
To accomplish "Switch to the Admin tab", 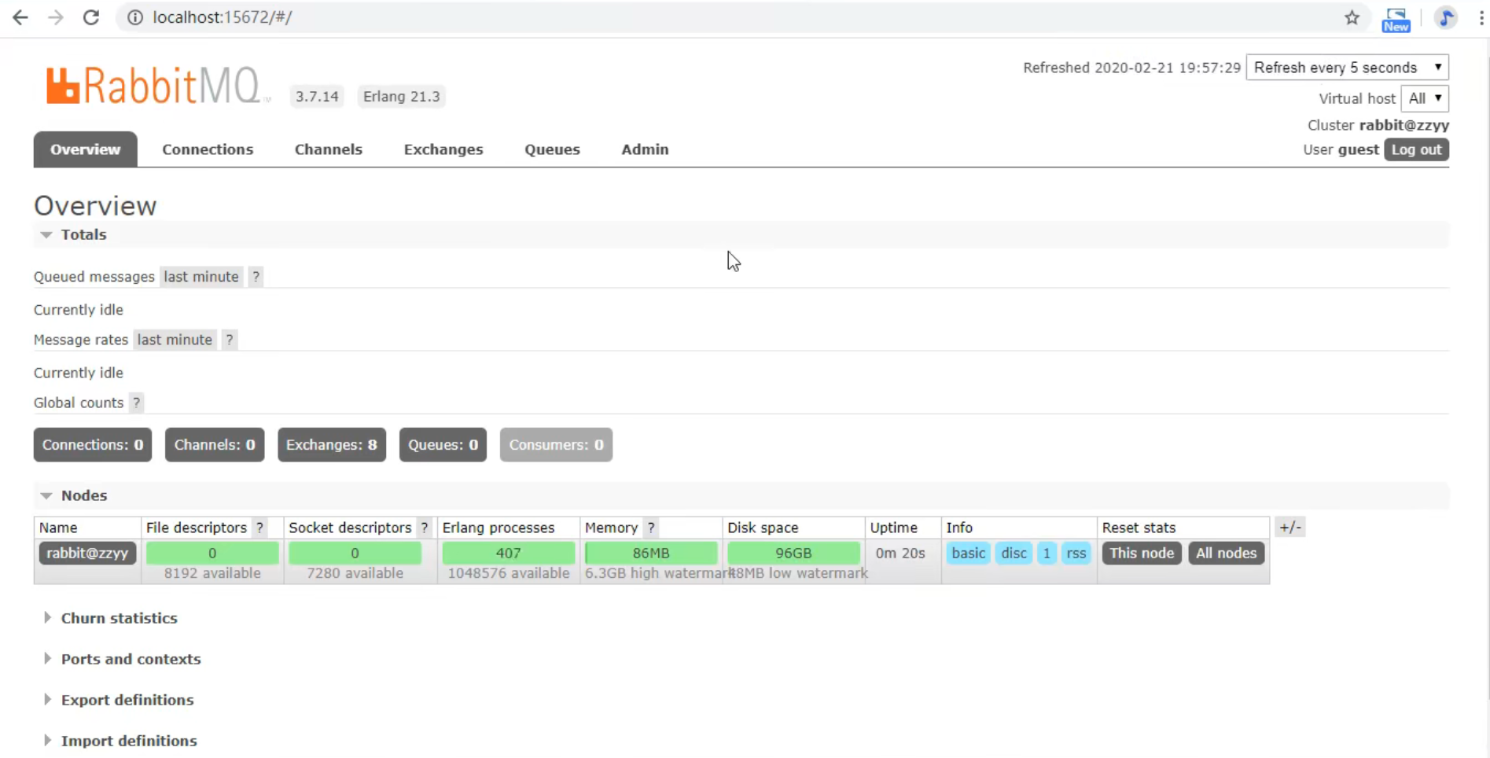I will point(645,149).
